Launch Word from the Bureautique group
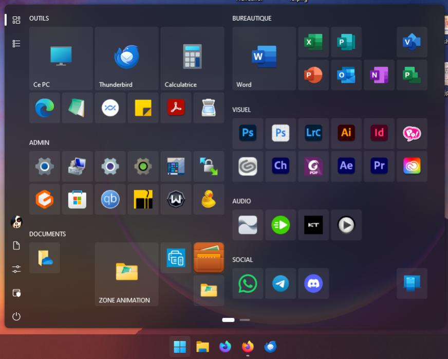This screenshot has width=448, height=359. pos(264,58)
